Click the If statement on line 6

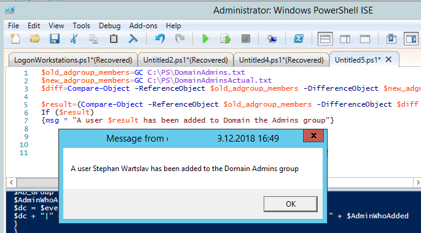(x=45, y=112)
